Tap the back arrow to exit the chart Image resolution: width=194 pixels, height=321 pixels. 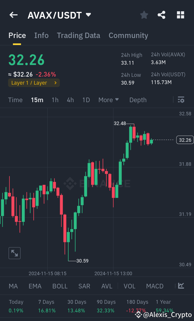[x=13, y=15]
